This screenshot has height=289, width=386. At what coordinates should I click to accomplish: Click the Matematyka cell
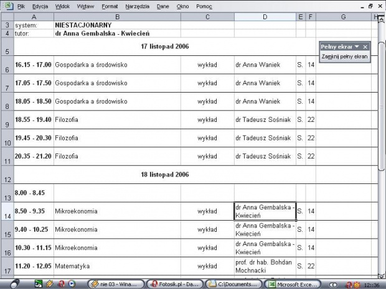tap(117, 266)
